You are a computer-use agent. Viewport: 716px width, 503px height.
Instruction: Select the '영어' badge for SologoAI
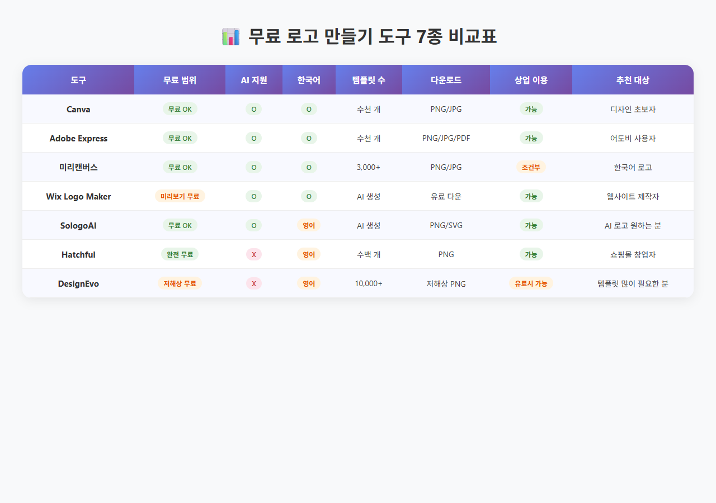pyautogui.click(x=309, y=225)
